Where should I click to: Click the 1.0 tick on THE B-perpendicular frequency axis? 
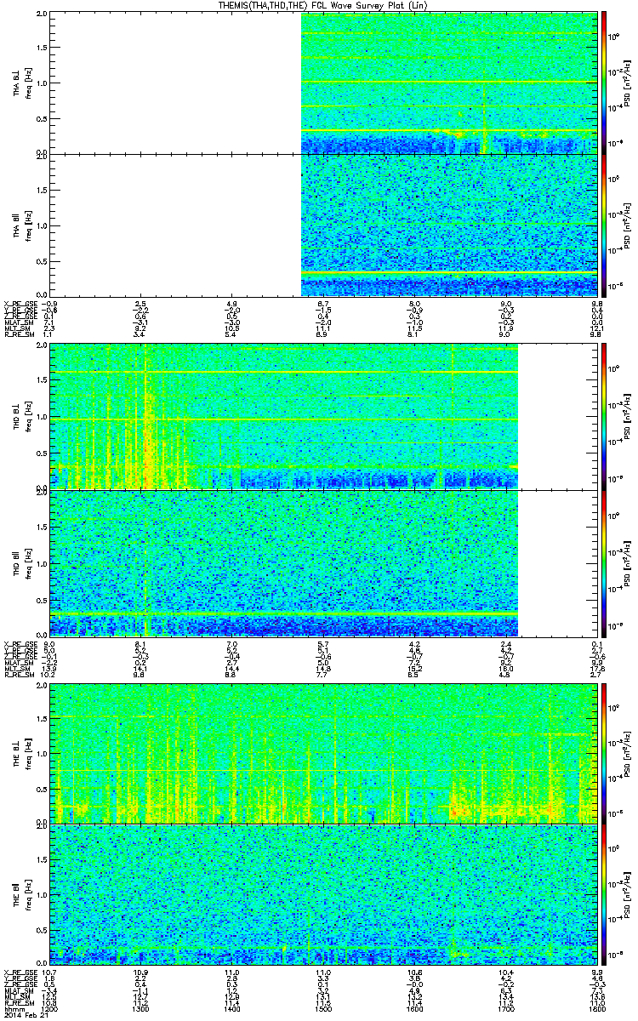pos(43,753)
